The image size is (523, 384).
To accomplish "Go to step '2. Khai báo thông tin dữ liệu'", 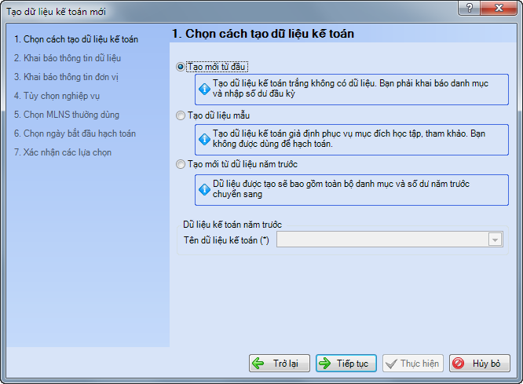I will coord(68,58).
